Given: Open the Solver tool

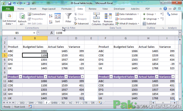Looking at the screenshot, I should click(x=172, y=14).
